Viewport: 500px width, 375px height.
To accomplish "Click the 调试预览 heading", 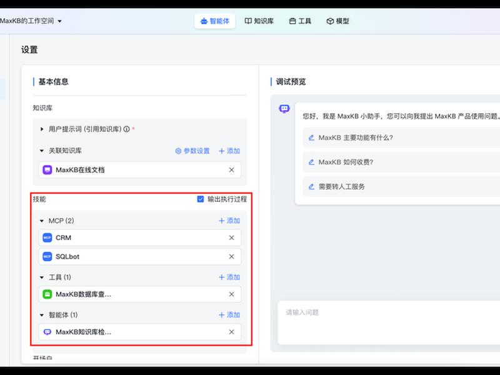I will coord(291,82).
